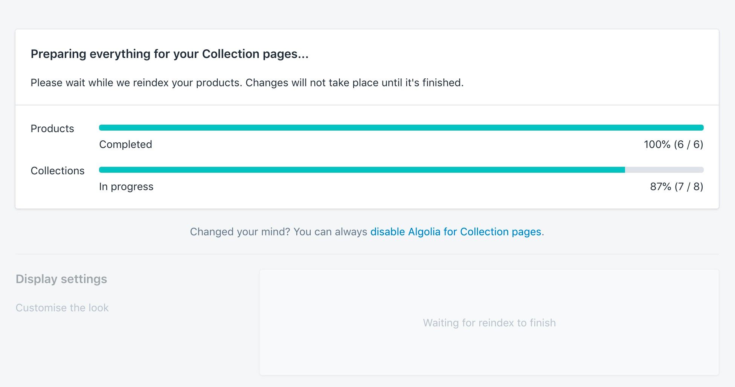Select the Products row label
735x387 pixels.
pyautogui.click(x=52, y=128)
